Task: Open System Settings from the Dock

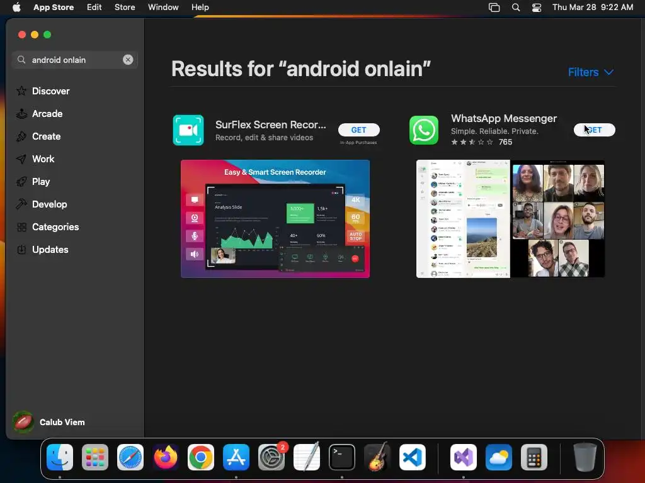Action: [271, 457]
